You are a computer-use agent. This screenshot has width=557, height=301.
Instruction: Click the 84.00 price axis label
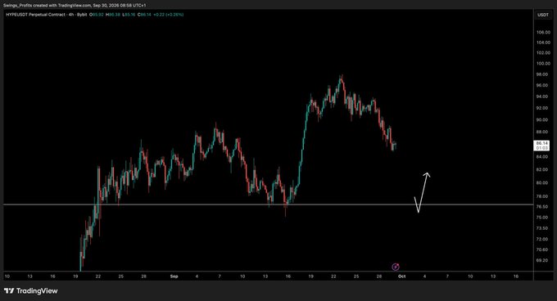click(x=542, y=157)
